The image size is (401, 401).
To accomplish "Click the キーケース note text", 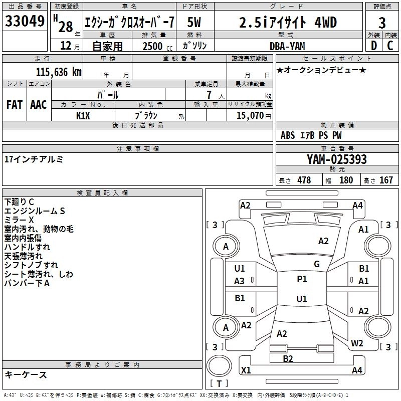I will [x=26, y=374].
